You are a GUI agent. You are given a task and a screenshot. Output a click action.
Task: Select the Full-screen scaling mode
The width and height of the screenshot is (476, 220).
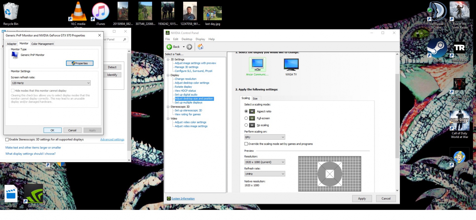point(246,118)
